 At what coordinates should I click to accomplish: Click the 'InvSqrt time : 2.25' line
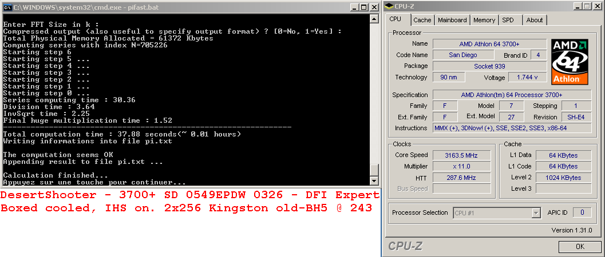click(x=46, y=114)
